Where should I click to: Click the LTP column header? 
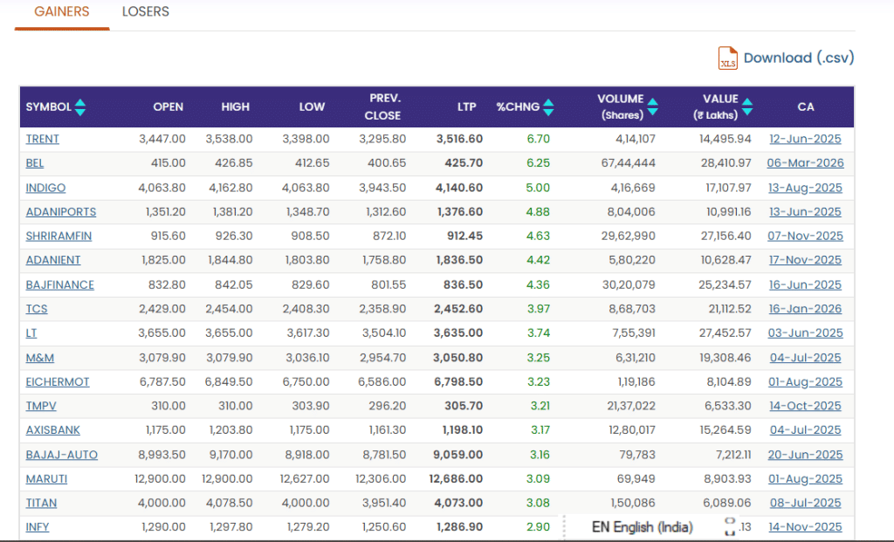coord(467,107)
